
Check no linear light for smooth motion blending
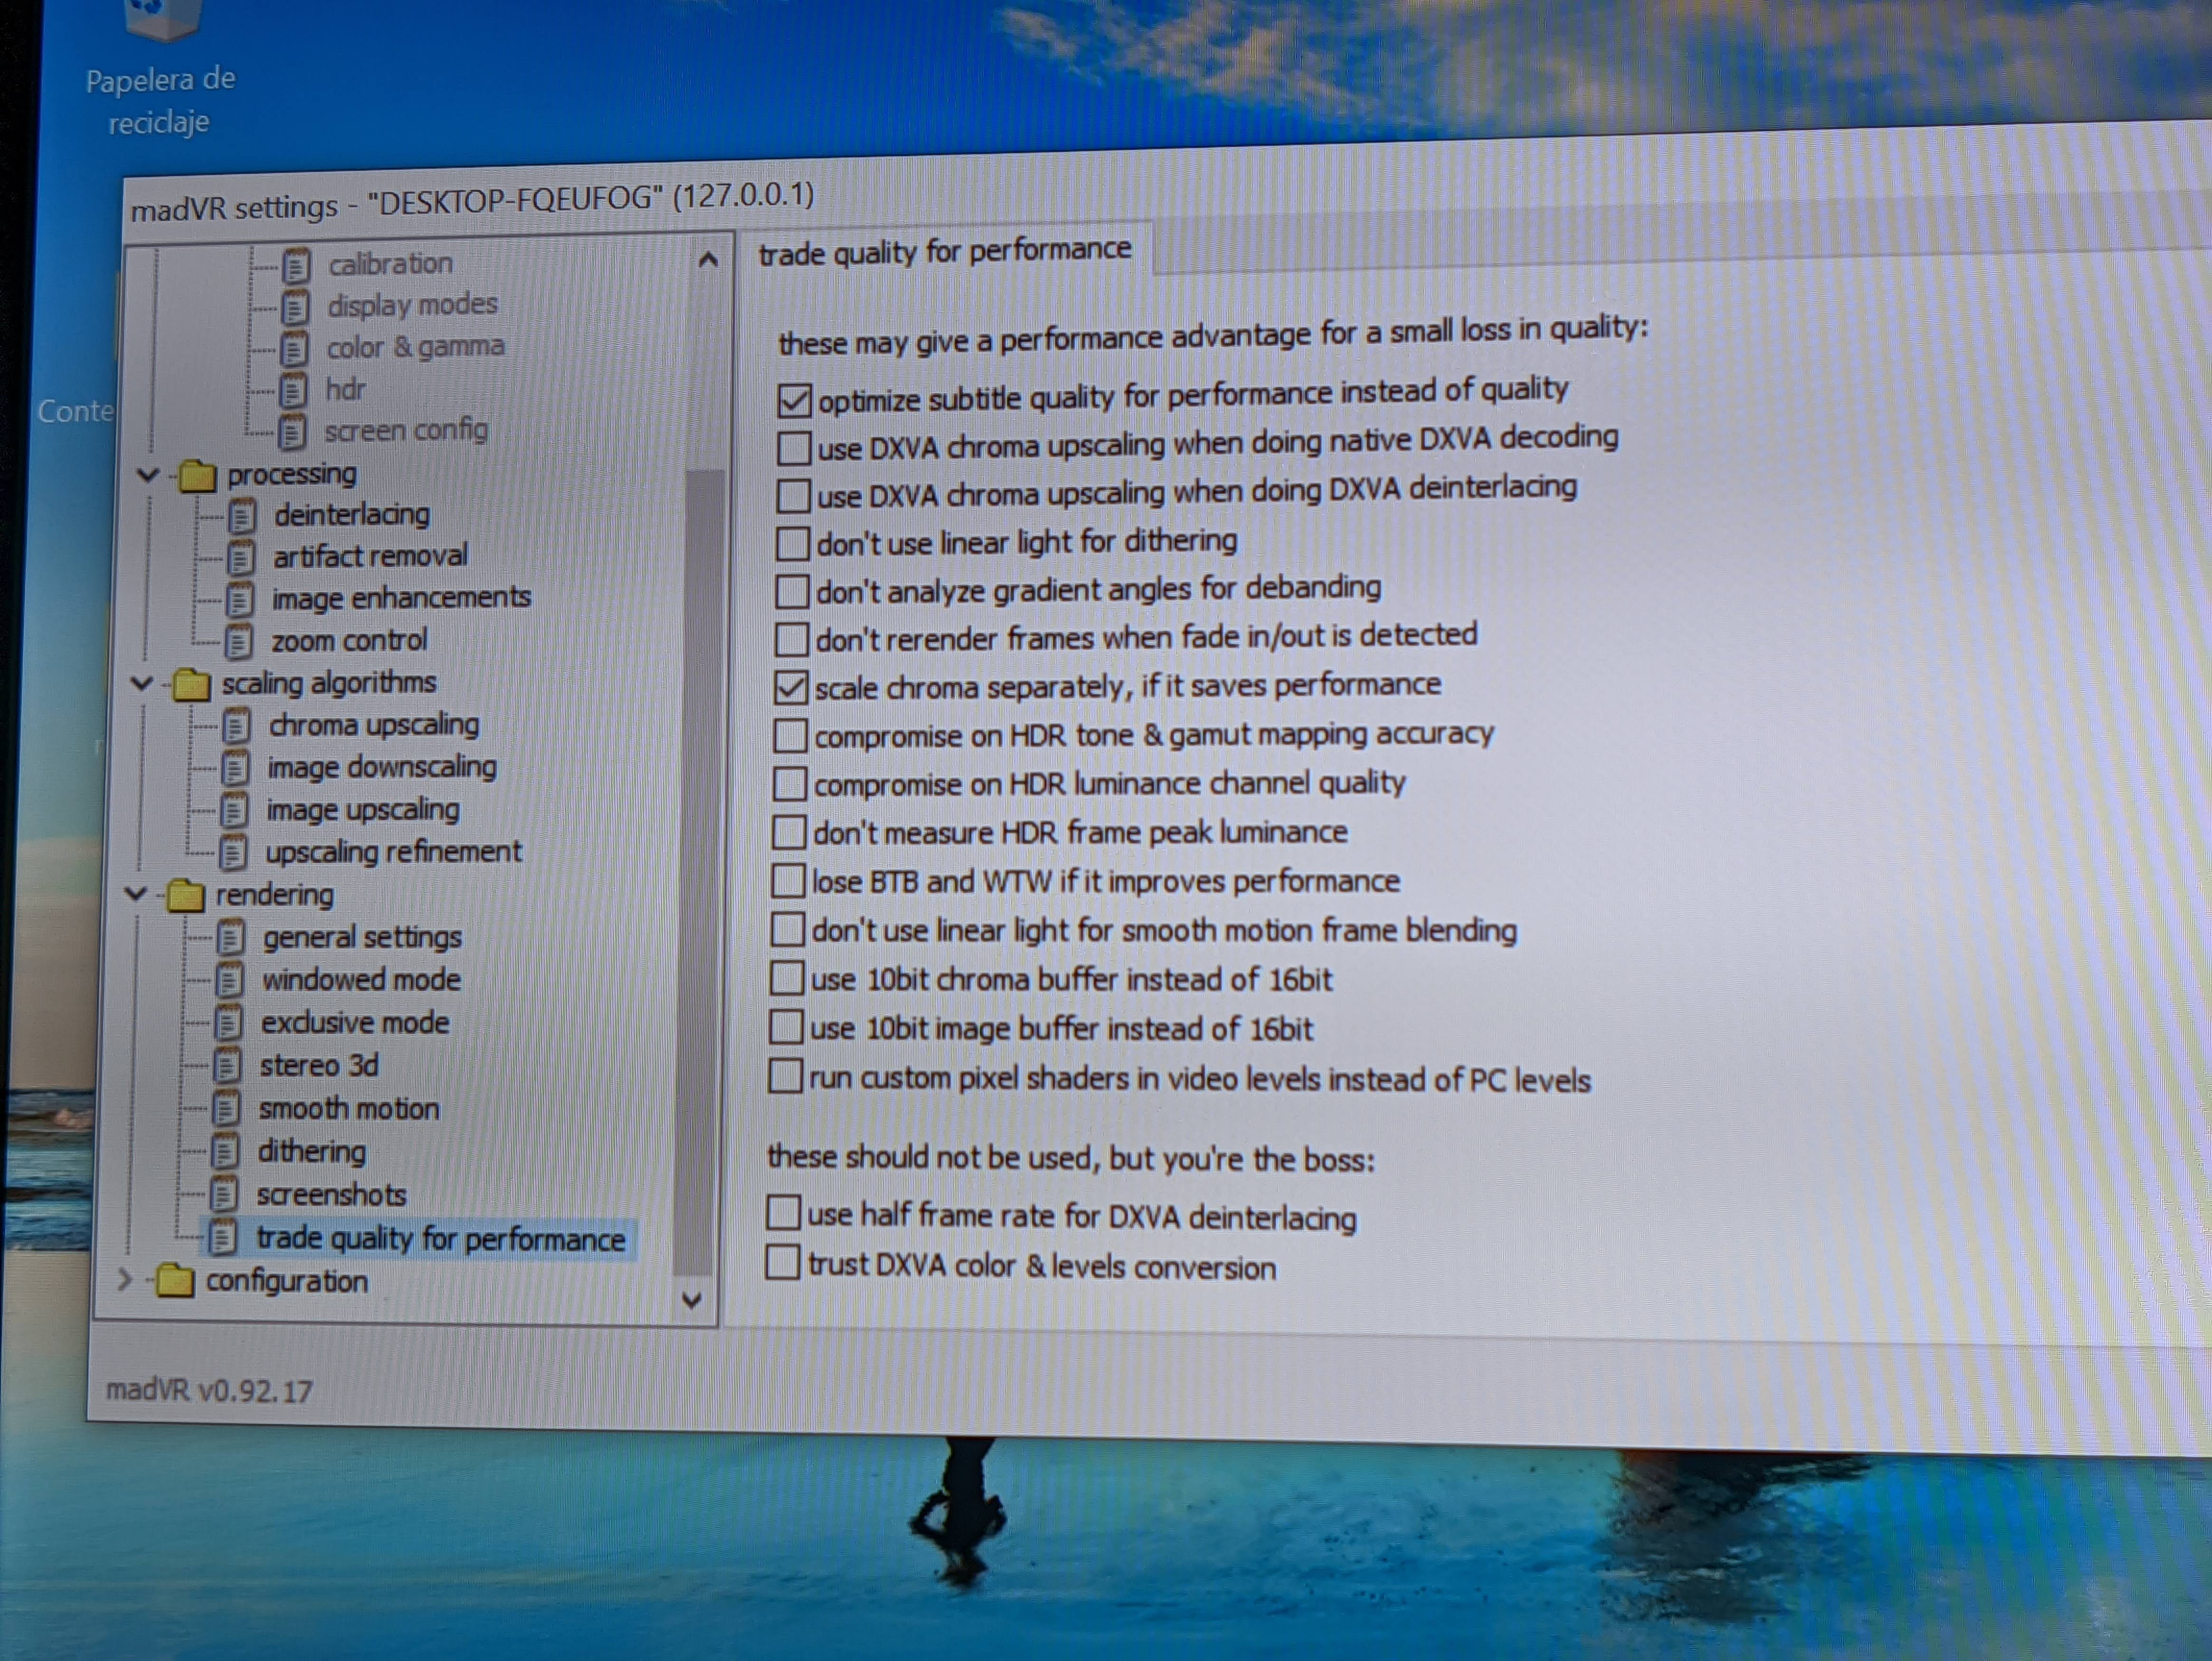788,930
